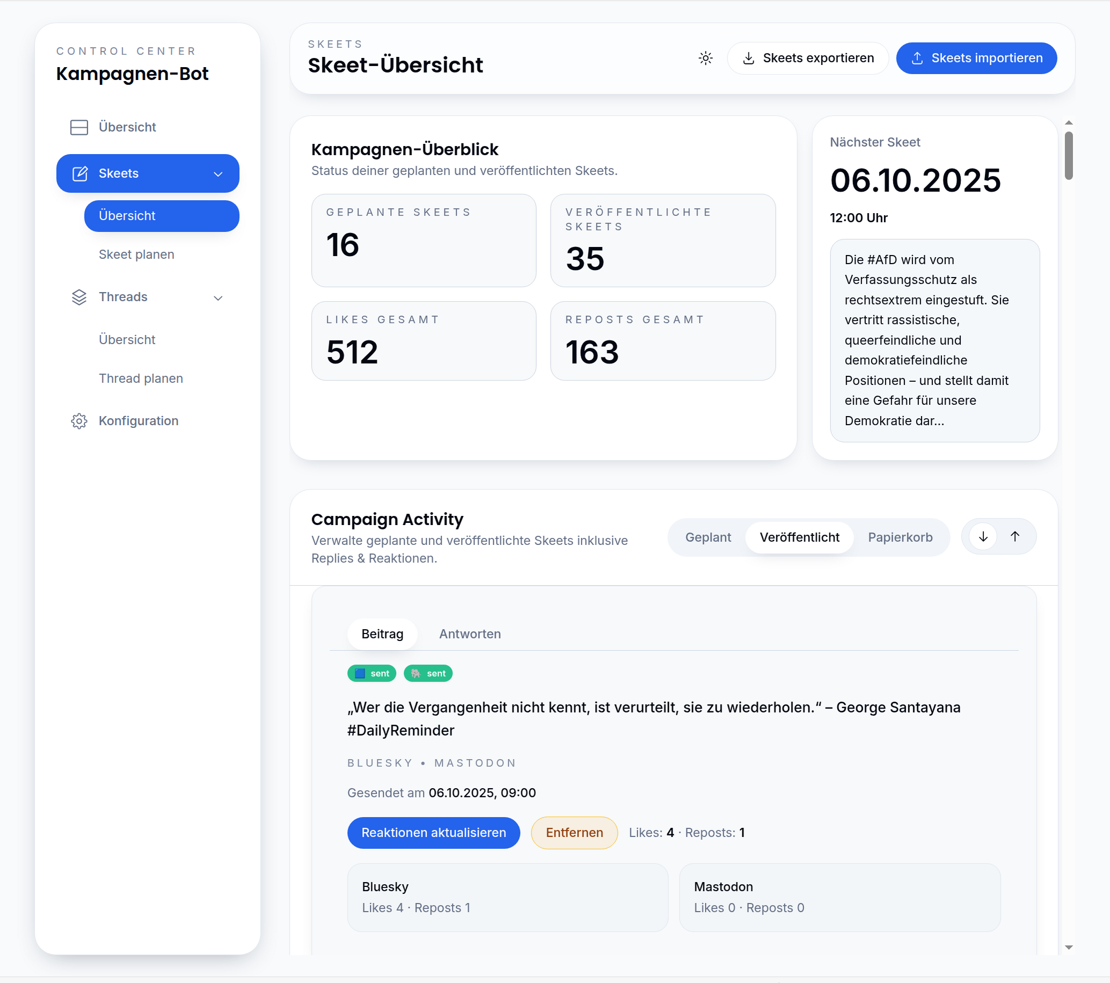The width and height of the screenshot is (1110, 983).
Task: Click the Bluesky sent status badge
Action: tap(371, 673)
